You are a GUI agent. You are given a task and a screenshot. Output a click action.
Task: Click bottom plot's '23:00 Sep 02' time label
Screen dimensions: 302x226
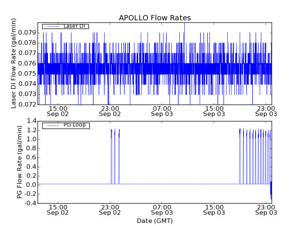(110, 210)
